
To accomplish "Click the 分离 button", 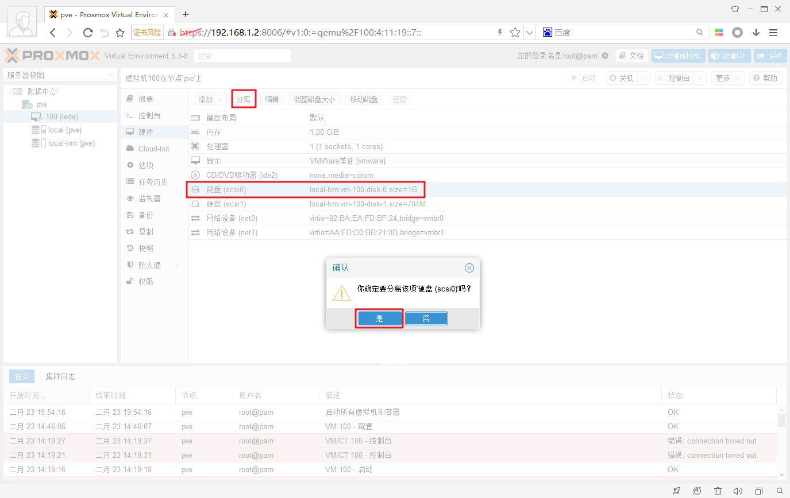I will [x=244, y=99].
